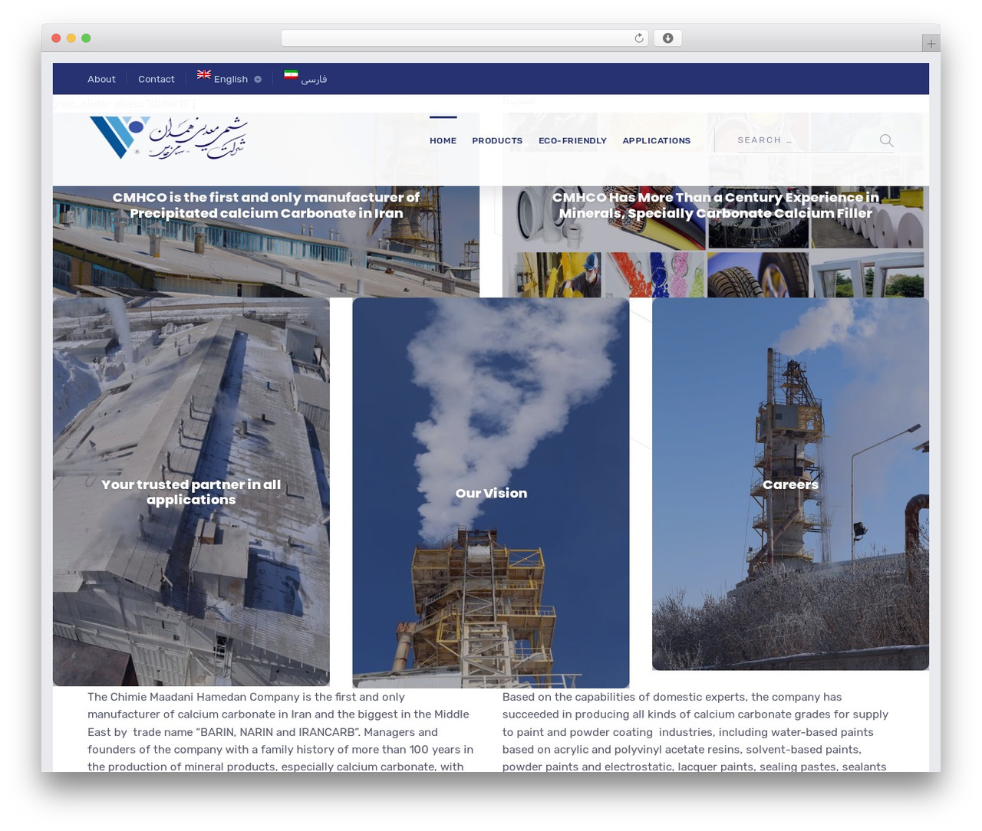Open the Your trusted partner card
The width and height of the screenshot is (982, 831).
tap(191, 492)
